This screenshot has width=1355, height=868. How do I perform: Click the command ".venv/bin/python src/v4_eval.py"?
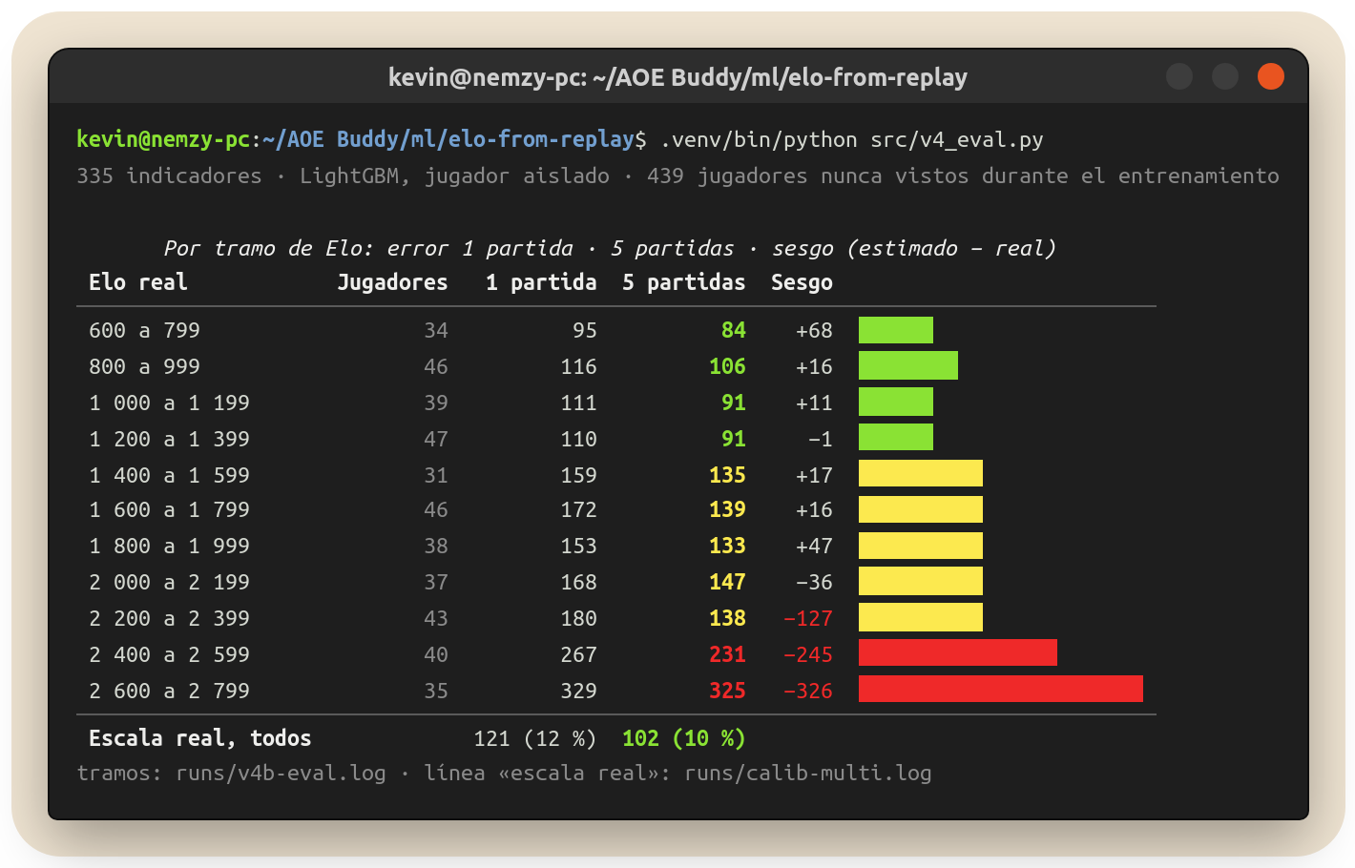pyautogui.click(x=852, y=139)
